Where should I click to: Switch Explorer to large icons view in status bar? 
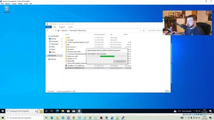coord(169,91)
